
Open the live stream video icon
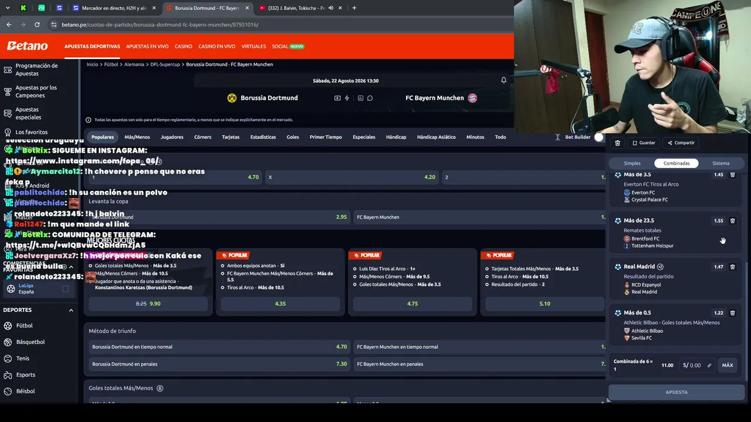[337, 98]
